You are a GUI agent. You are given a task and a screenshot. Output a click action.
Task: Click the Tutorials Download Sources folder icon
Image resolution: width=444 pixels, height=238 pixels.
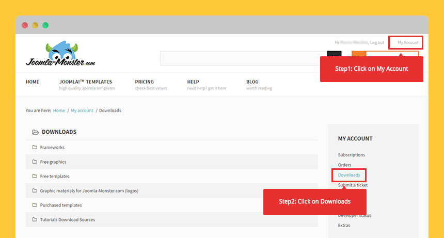[x=35, y=219]
